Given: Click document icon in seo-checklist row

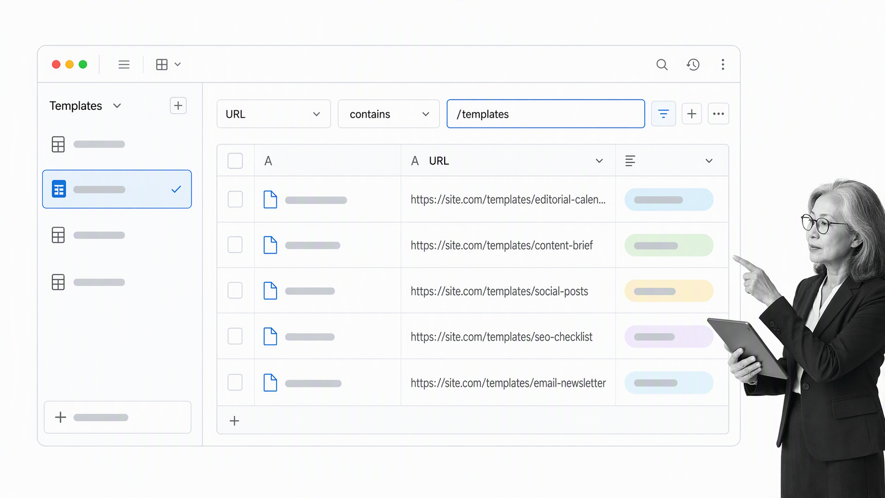Looking at the screenshot, I should (271, 337).
